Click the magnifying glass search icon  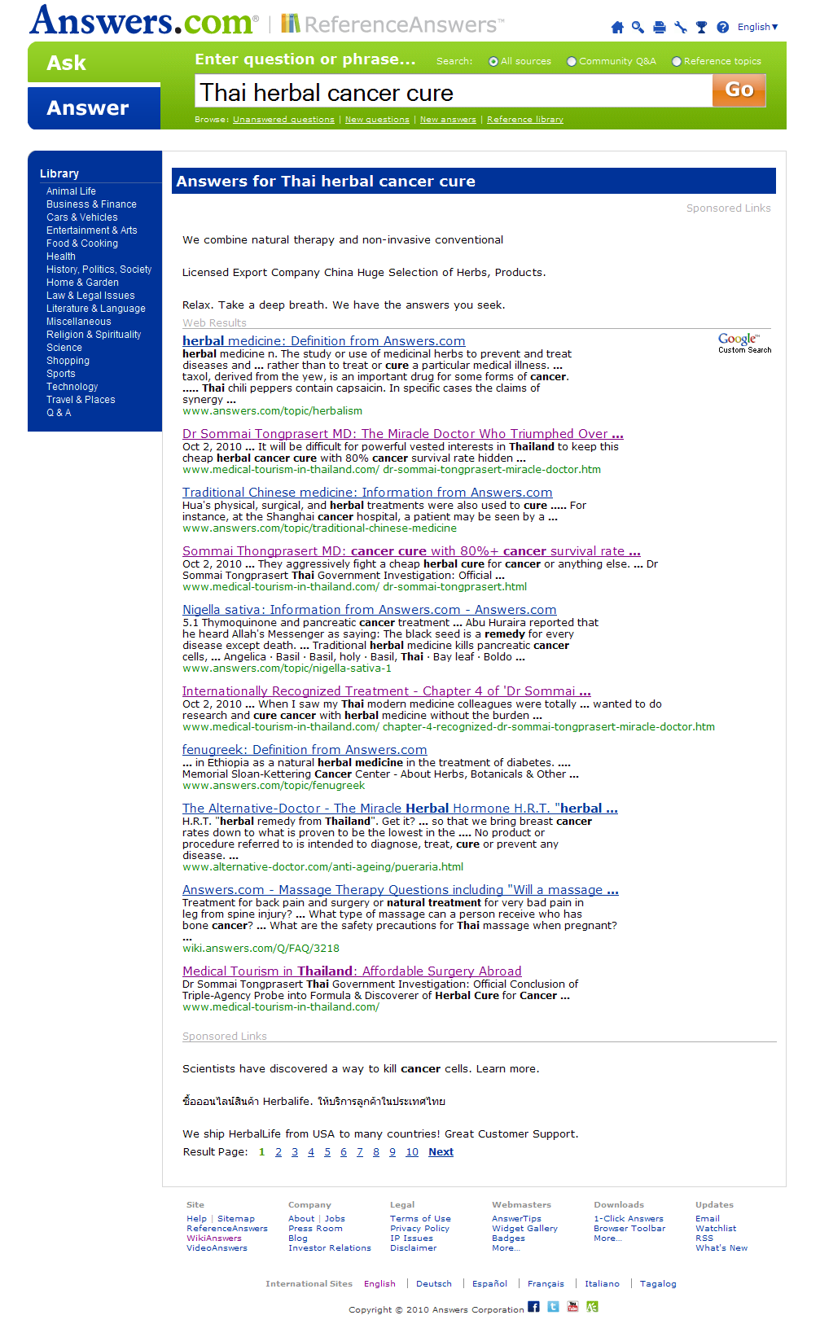(638, 28)
